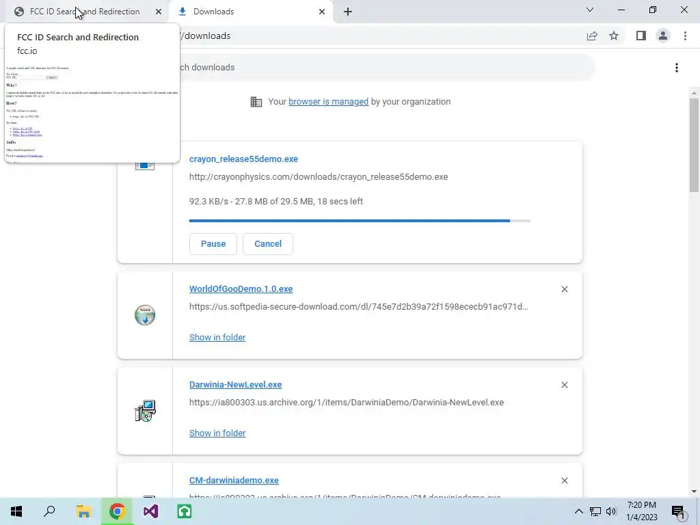Toggle the browser side panel
Screen dimensions: 700x525
[641, 36]
